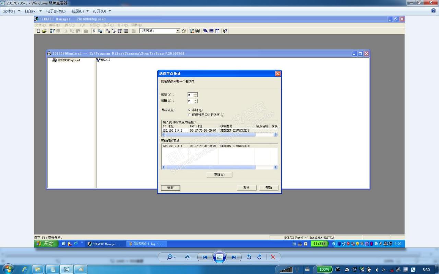Click the Online view toolbar icon
The image size is (439, 274).
tap(94, 31)
